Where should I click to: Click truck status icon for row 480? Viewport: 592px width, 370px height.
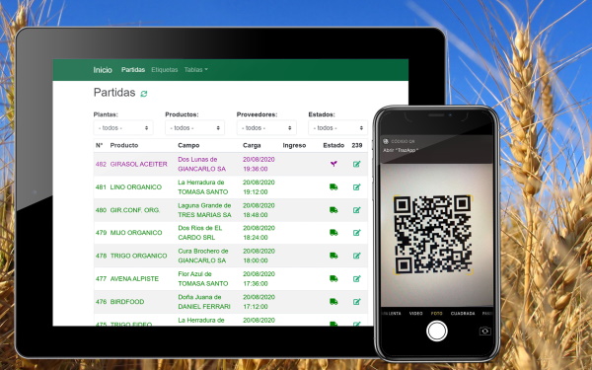[333, 210]
